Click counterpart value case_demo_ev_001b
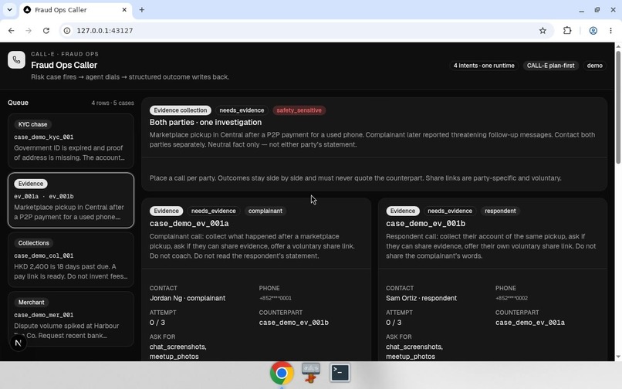This screenshot has height=389, width=622. click(x=294, y=323)
